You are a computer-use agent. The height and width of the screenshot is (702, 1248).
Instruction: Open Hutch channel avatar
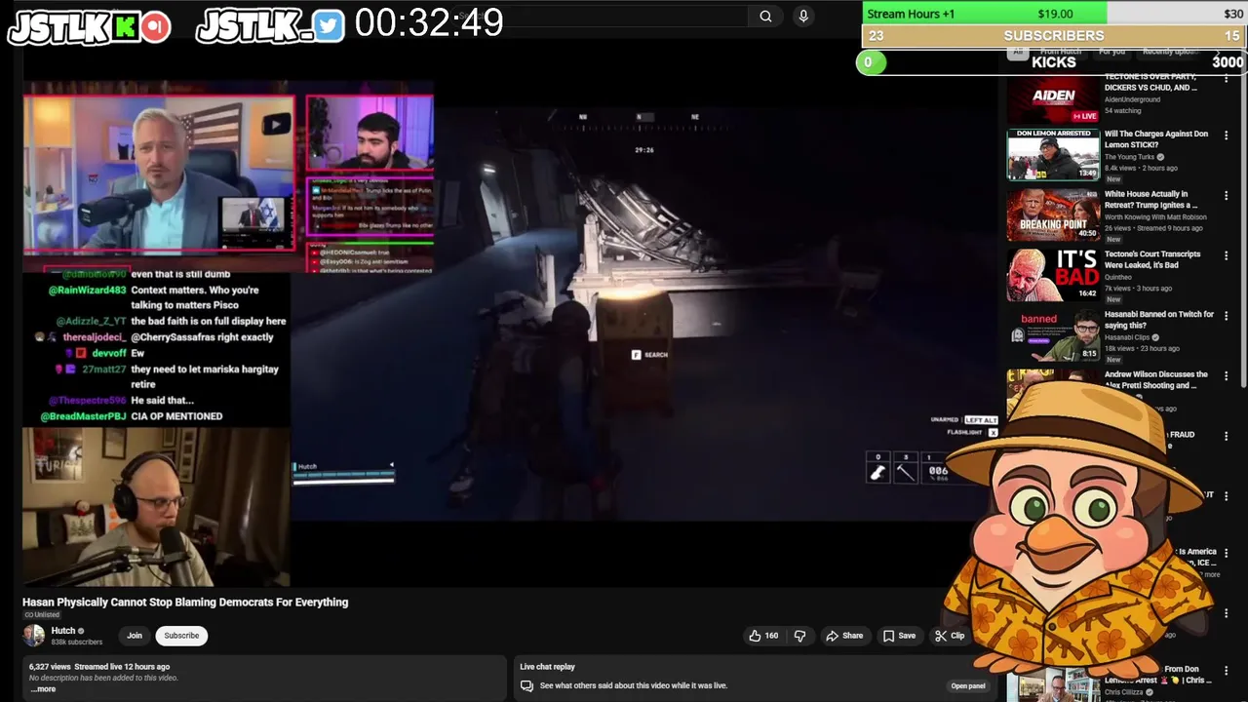click(x=34, y=636)
